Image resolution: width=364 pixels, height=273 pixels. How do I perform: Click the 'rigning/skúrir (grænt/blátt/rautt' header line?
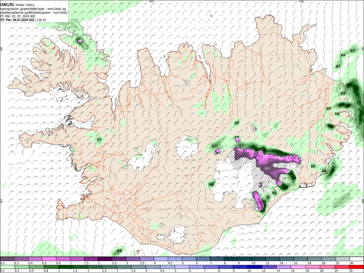(x=33, y=9)
